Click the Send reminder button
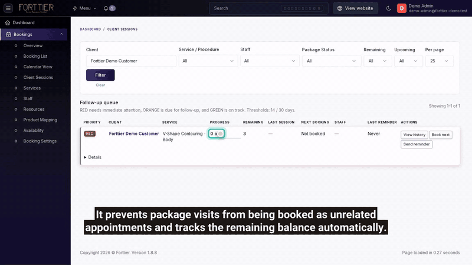472x265 pixels. (417, 144)
